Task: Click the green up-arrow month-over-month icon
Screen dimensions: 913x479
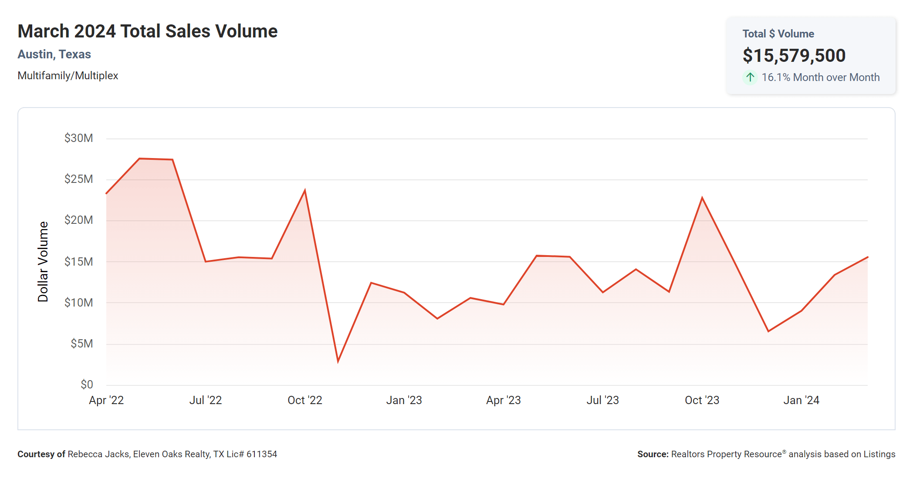Action: pyautogui.click(x=750, y=78)
